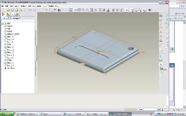Image resolution: width=186 pixels, height=116 pixels.
Task: Click the Zoom In magnifier icon
Action: (x=83, y=10)
